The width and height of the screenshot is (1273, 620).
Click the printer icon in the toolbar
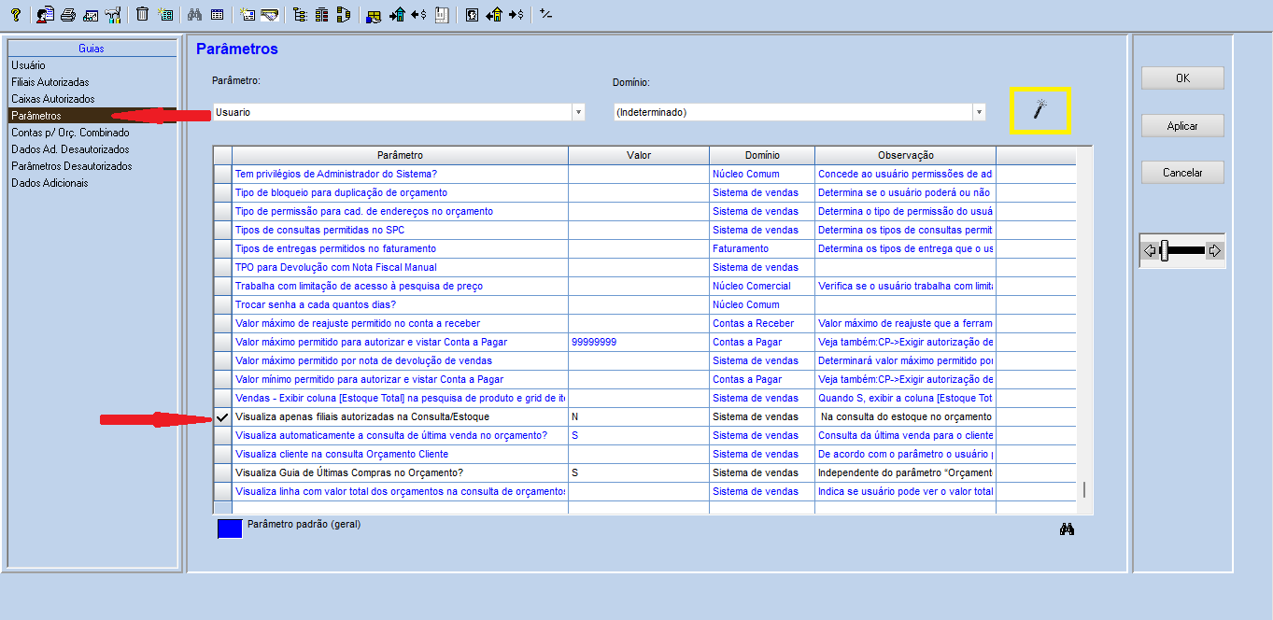pos(68,14)
